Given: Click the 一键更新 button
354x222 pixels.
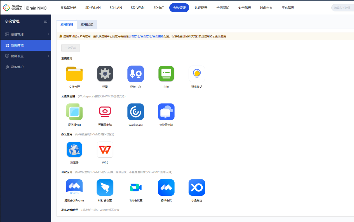Looking at the screenshot, I should 71,48.
